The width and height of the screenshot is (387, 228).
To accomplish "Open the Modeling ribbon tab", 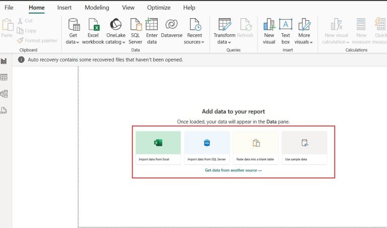I will coord(97,8).
